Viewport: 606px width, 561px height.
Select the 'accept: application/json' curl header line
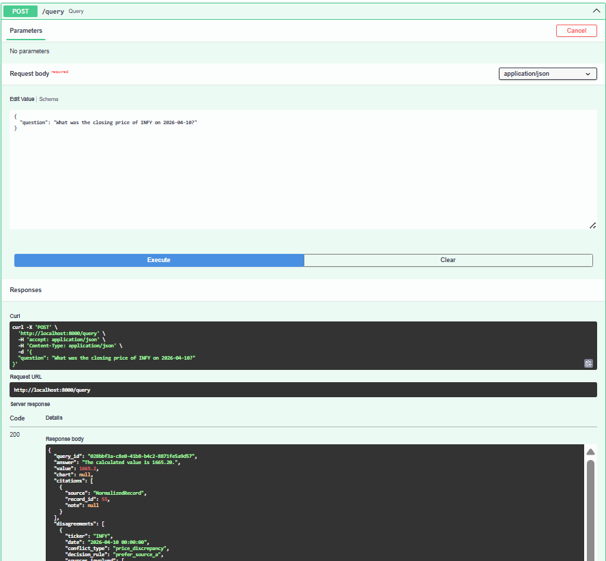point(62,339)
